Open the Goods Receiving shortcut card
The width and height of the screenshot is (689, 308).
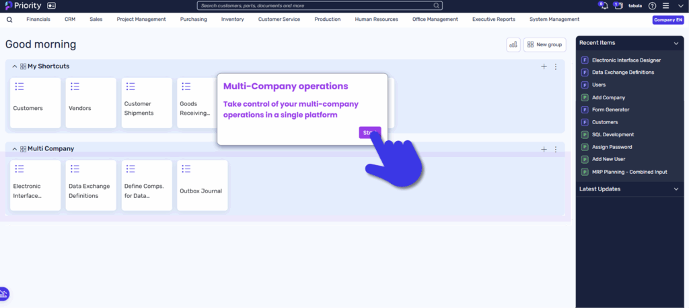pos(197,103)
